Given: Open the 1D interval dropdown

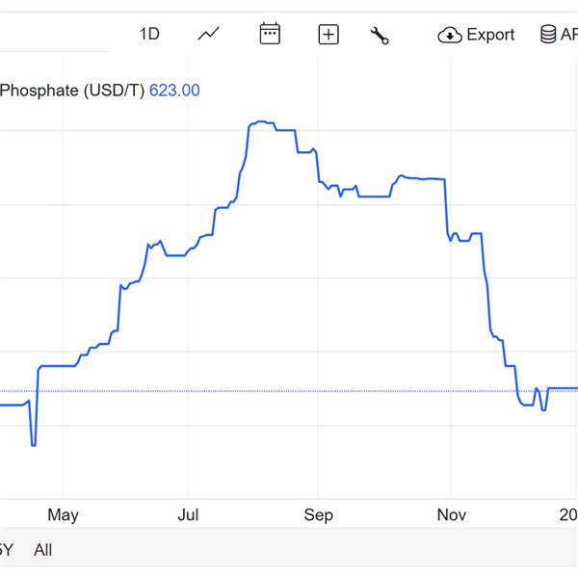Looking at the screenshot, I should click(148, 35).
